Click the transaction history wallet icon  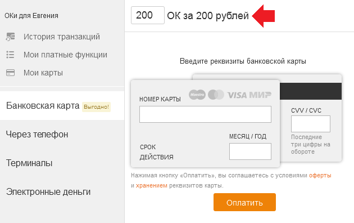coord(10,37)
